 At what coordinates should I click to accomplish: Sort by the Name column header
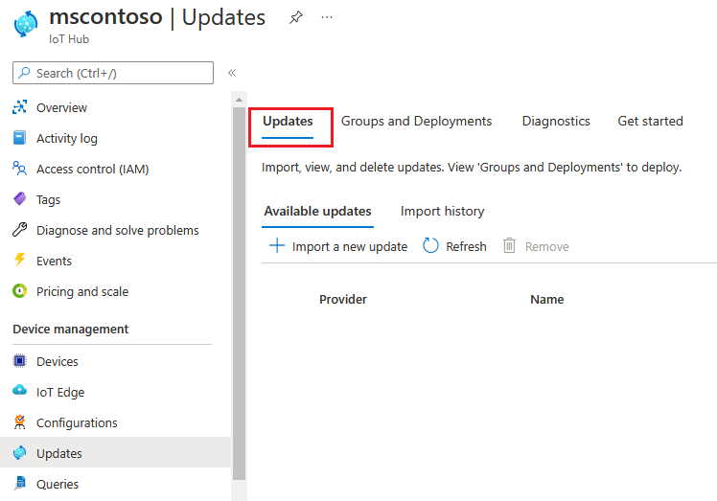click(x=547, y=300)
